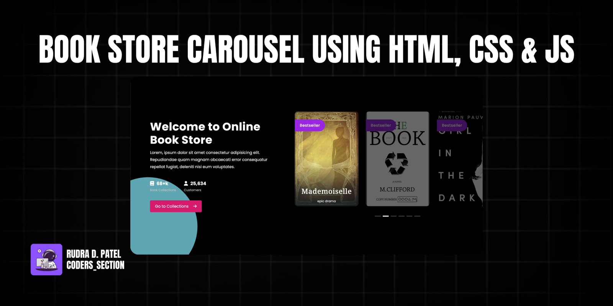Image resolution: width=613 pixels, height=306 pixels.
Task: Click the purple astronaut coder logo
Action: [x=46, y=260]
